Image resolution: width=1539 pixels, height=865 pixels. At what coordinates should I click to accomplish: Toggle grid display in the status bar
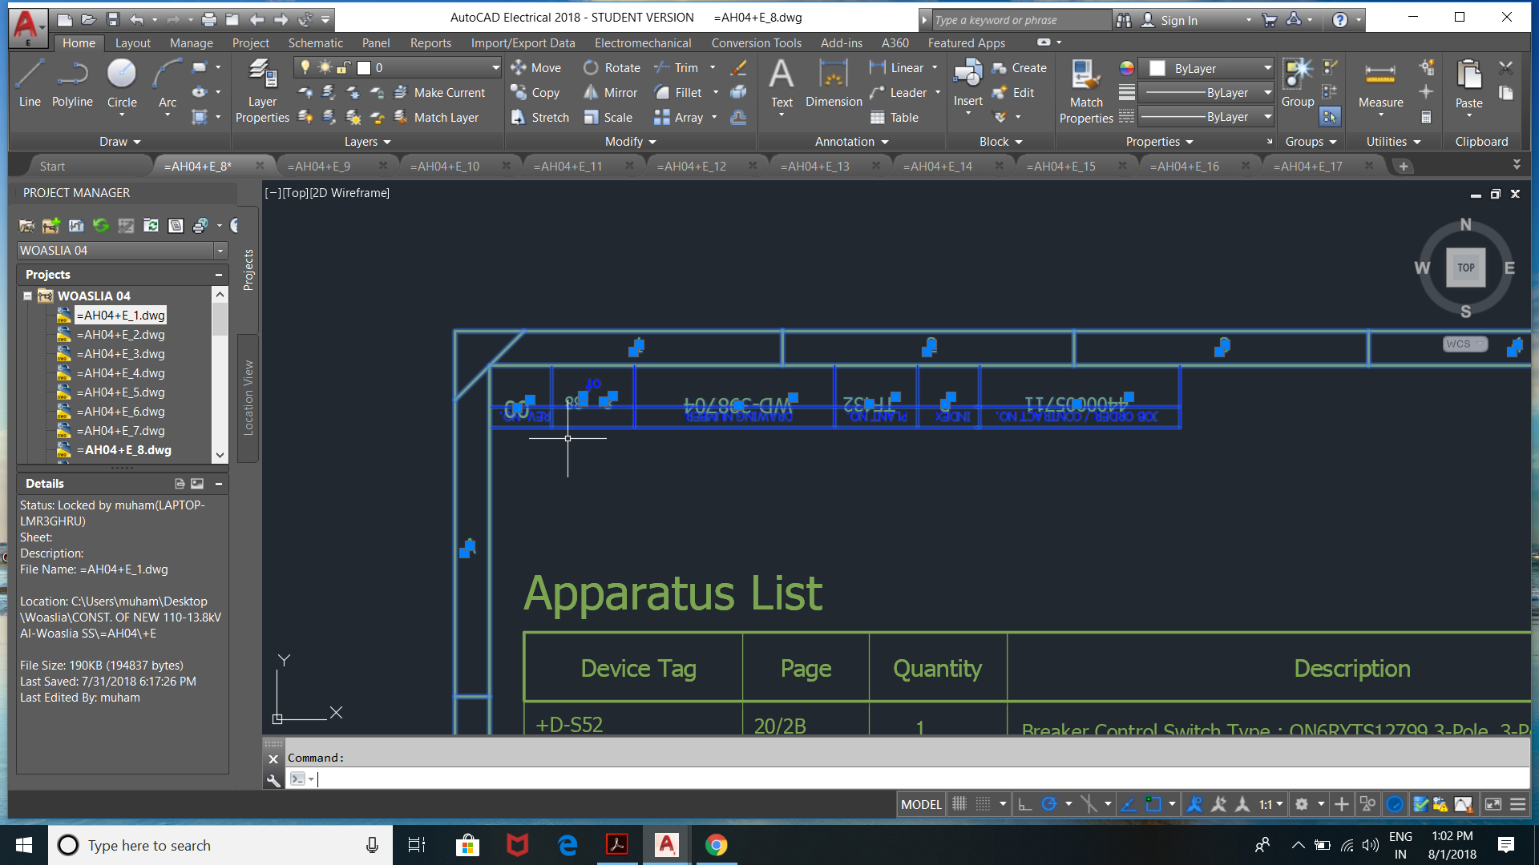[x=959, y=803]
